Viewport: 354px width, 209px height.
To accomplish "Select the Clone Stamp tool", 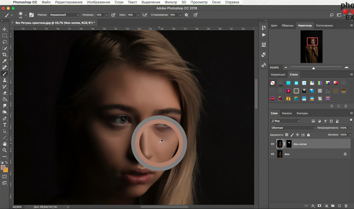I will [x=5, y=80].
